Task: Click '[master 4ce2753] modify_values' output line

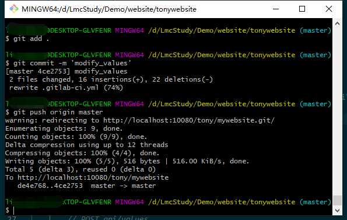Action: point(66,71)
